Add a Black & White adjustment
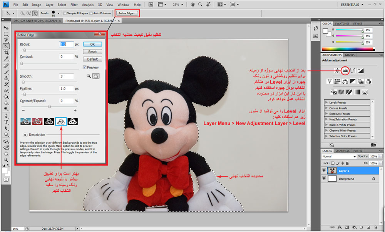Image resolution: width=385 pixels, height=232 pixels. (353, 81)
